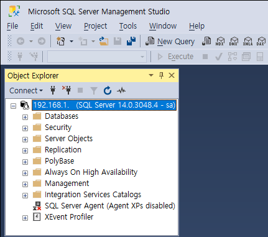Click the Query Options icon
Screen dimensions: 268x237
[246, 57]
